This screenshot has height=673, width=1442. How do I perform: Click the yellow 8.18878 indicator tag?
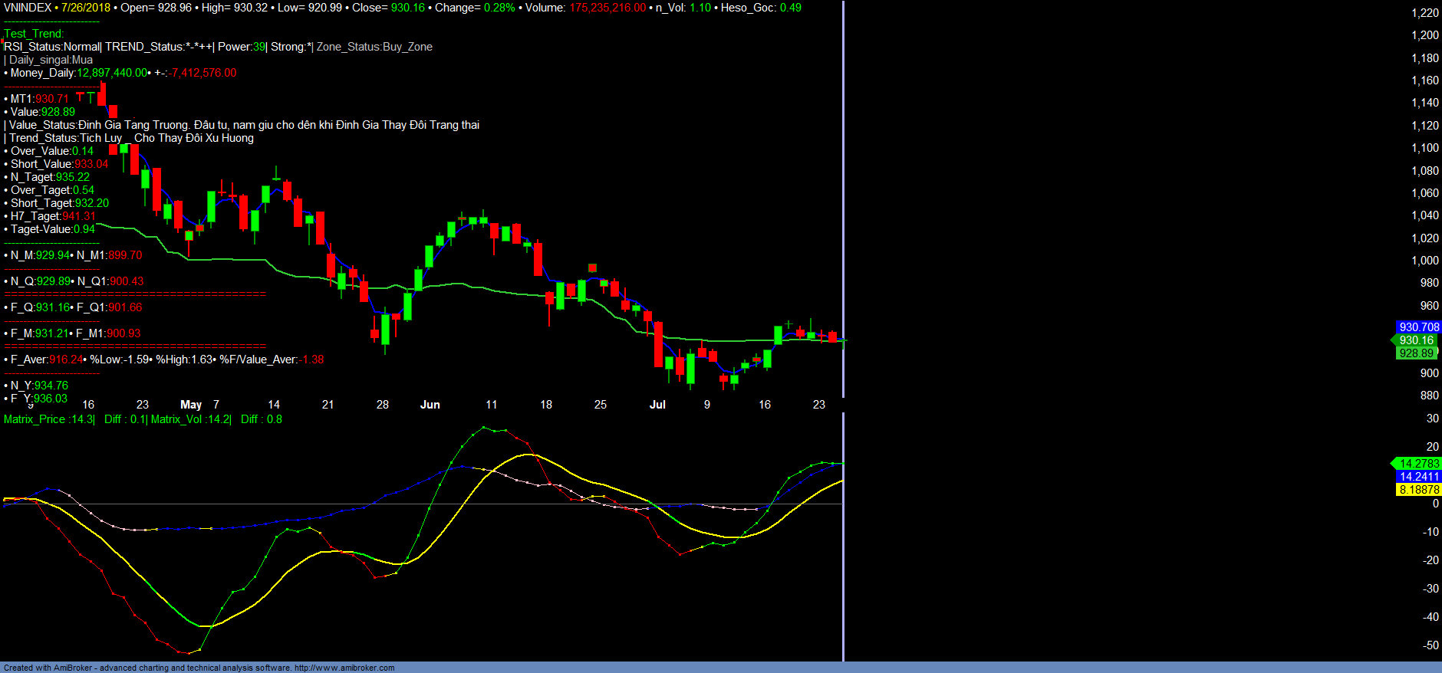click(x=1418, y=490)
